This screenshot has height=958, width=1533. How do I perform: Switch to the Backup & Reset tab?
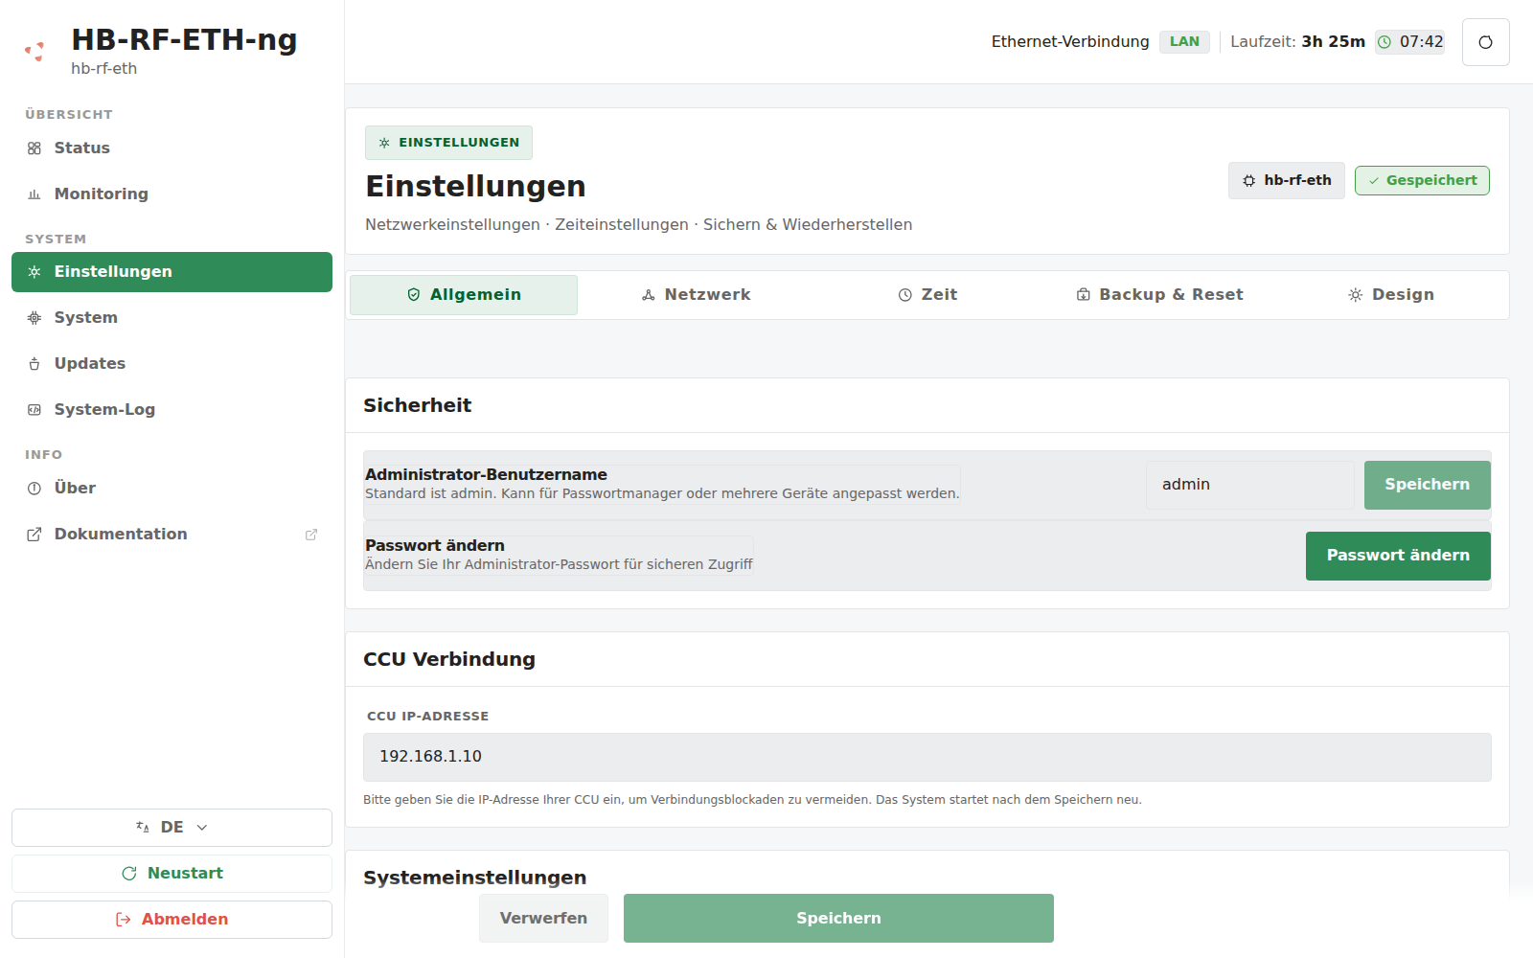pyautogui.click(x=1159, y=295)
